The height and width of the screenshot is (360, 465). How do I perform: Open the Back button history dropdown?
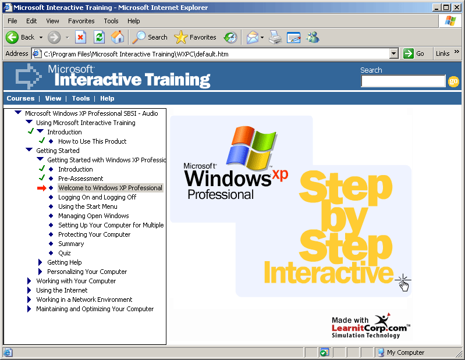tap(41, 38)
